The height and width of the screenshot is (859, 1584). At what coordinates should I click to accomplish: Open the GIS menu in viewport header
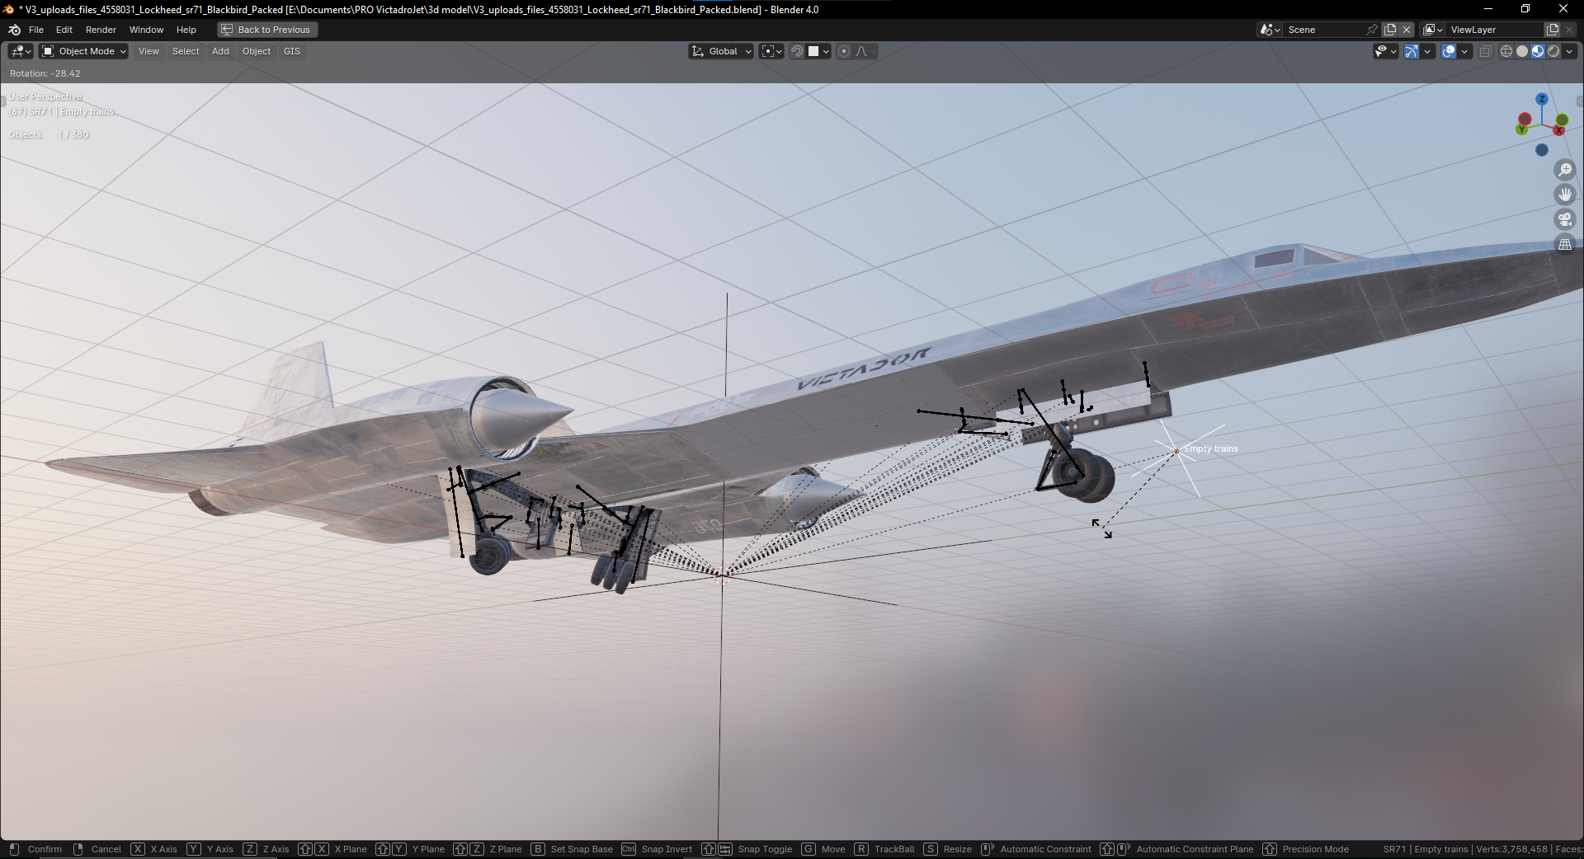[291, 51]
